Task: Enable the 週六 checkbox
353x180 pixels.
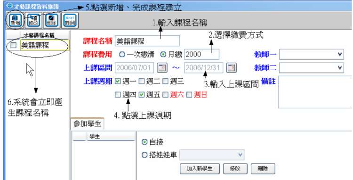Action: pyautogui.click(x=166, y=95)
